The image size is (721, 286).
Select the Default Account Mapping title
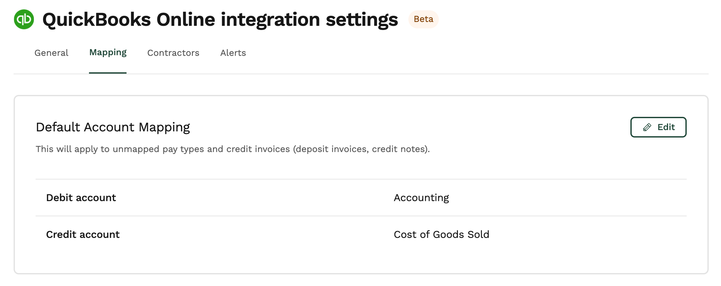pos(113,127)
